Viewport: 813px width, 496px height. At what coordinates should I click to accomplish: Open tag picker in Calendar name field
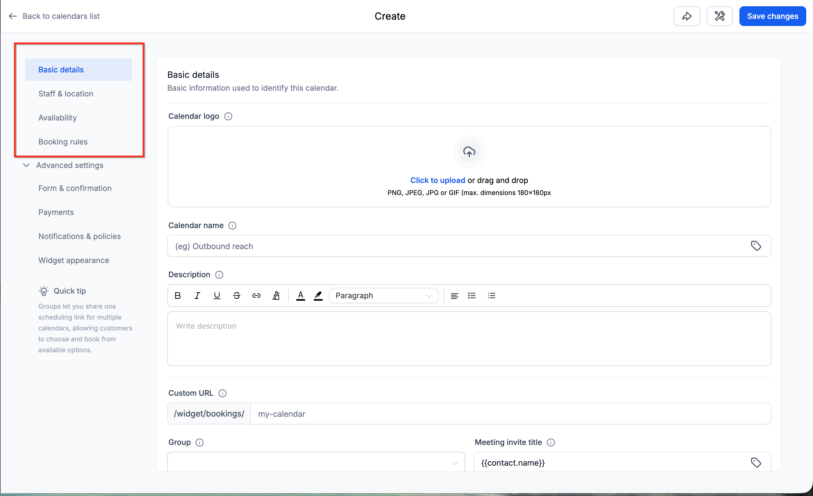756,246
